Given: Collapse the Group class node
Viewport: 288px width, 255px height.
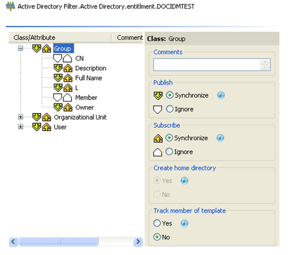Looking at the screenshot, I should (20, 49).
